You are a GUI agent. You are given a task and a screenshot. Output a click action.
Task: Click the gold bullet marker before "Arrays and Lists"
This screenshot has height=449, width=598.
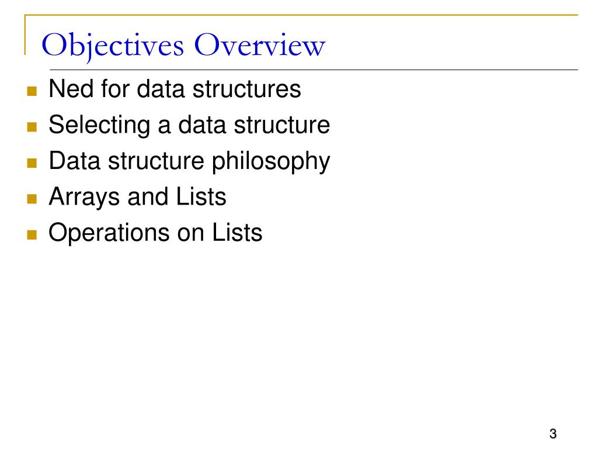click(32, 199)
